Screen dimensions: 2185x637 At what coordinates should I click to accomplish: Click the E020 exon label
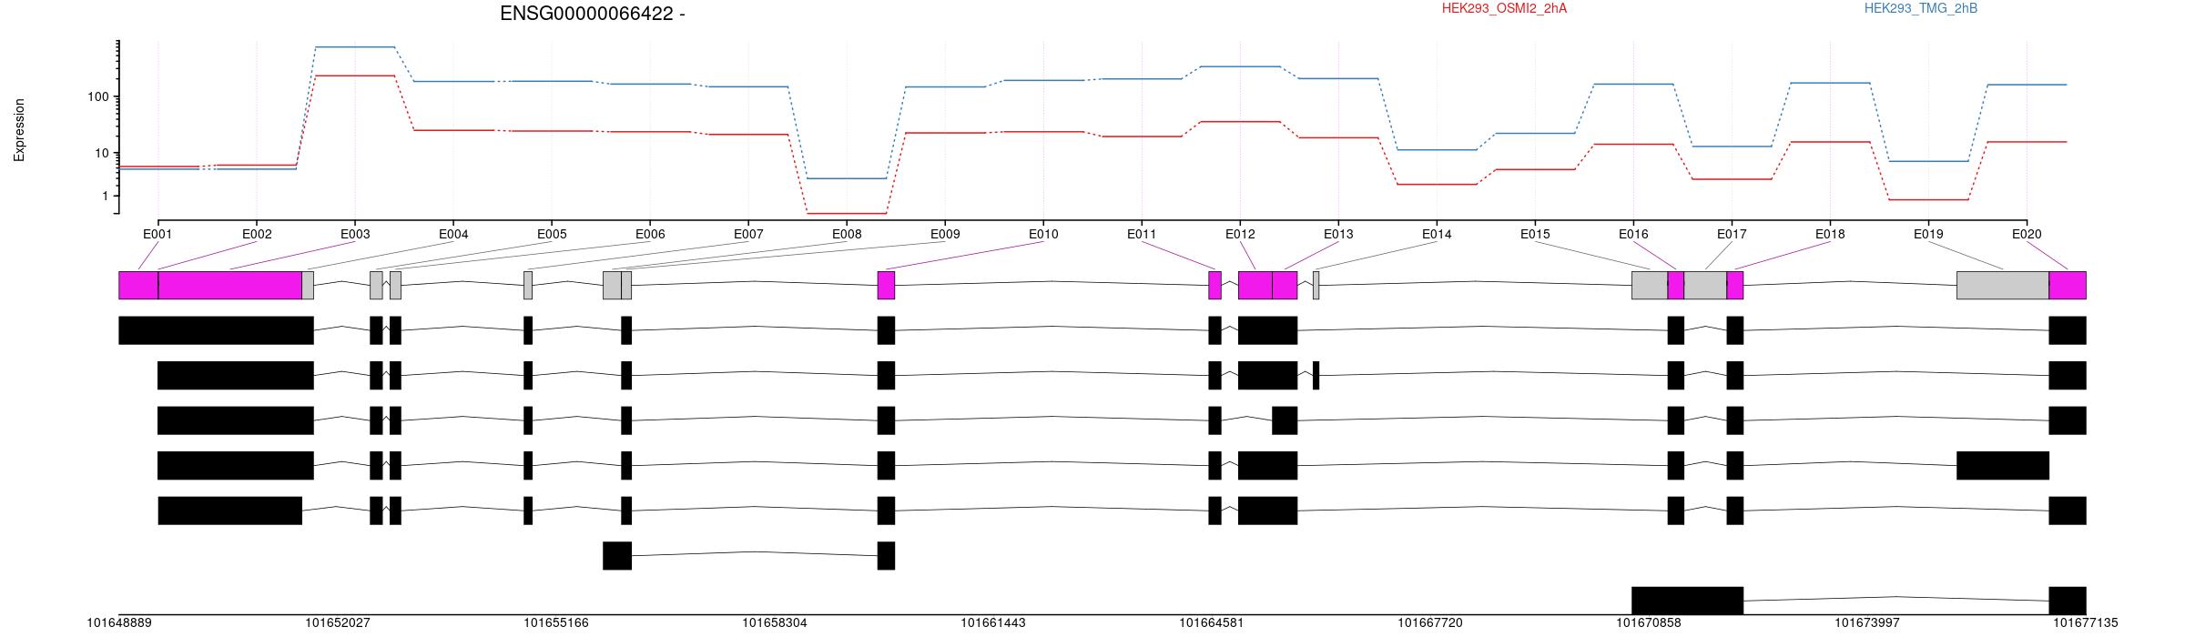pos(2027,234)
